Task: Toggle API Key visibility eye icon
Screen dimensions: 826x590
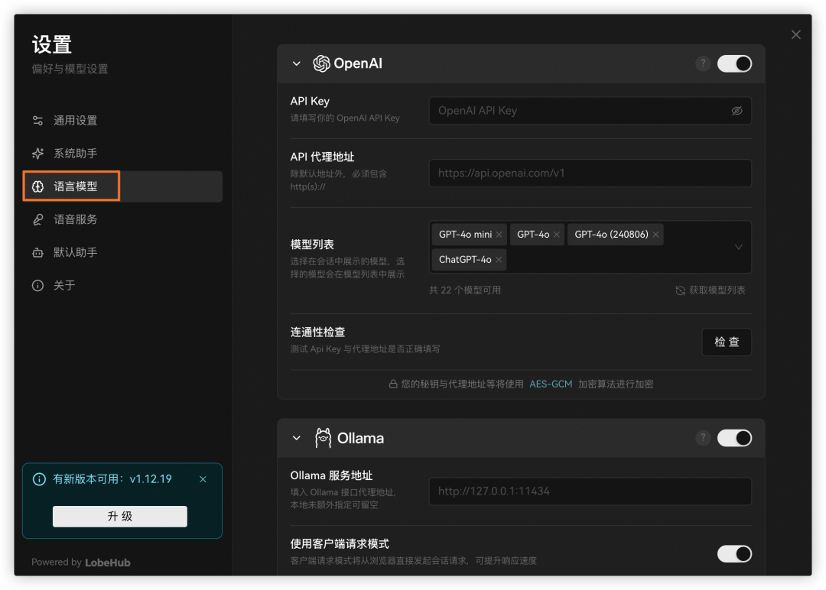Action: (737, 111)
